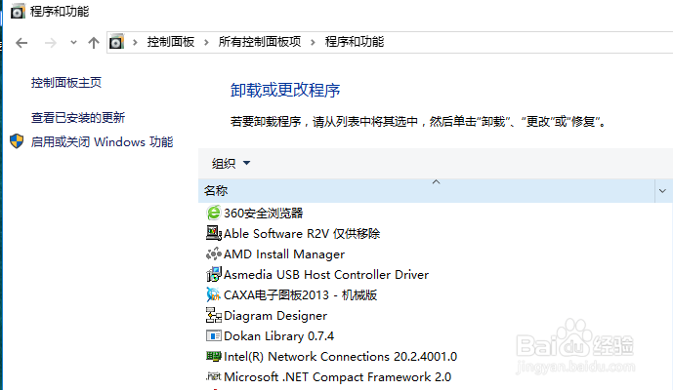Click the Microsoft .NET Compact Framework icon

tap(213, 376)
